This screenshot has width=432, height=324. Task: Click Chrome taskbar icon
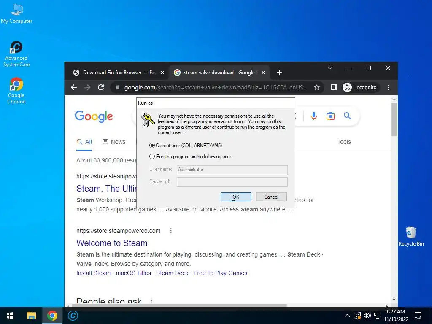(x=52, y=316)
